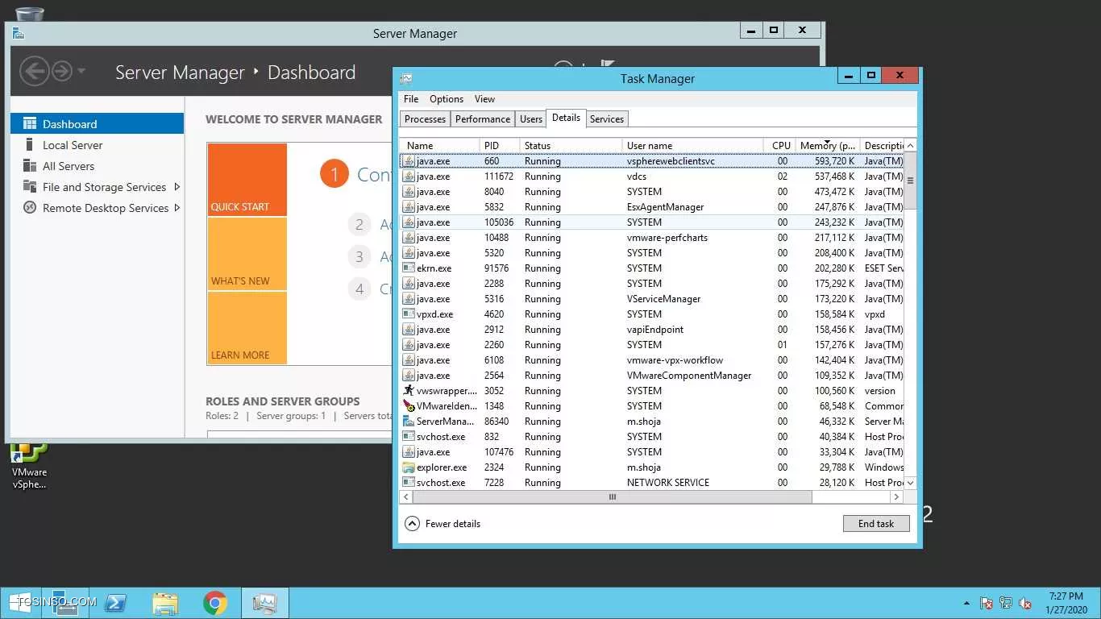Select svchost.exe PID 7228 icon
The width and height of the screenshot is (1101, 619).
pyautogui.click(x=409, y=483)
